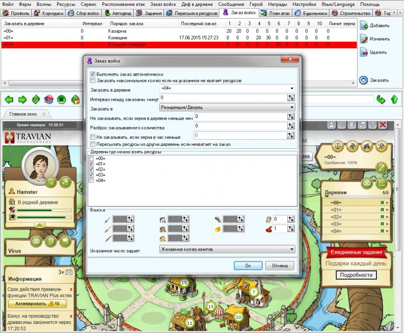Switch to the Кормушки tab
This screenshot has width=404, height=333.
[x=49, y=13]
